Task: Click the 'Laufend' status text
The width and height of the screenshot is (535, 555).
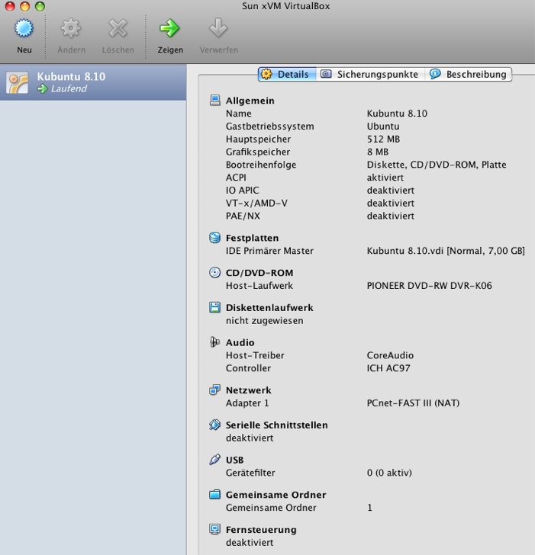Action: tap(69, 88)
